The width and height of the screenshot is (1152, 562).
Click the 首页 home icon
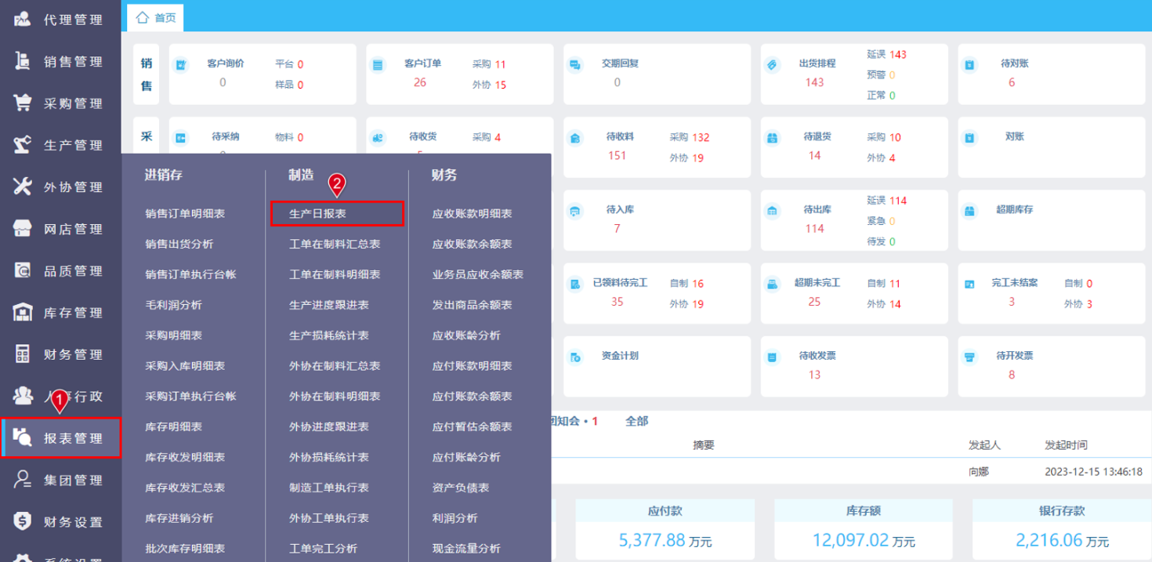click(x=143, y=17)
